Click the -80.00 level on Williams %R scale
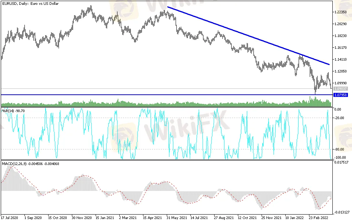Screen dimensions: 352x222 (339, 149)
